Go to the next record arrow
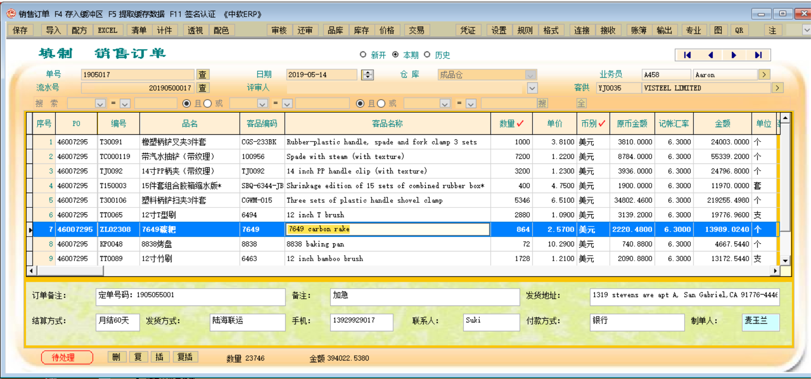 [x=734, y=55]
